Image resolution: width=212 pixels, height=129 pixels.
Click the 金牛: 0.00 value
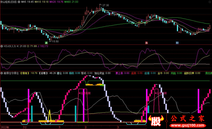[163, 73]
